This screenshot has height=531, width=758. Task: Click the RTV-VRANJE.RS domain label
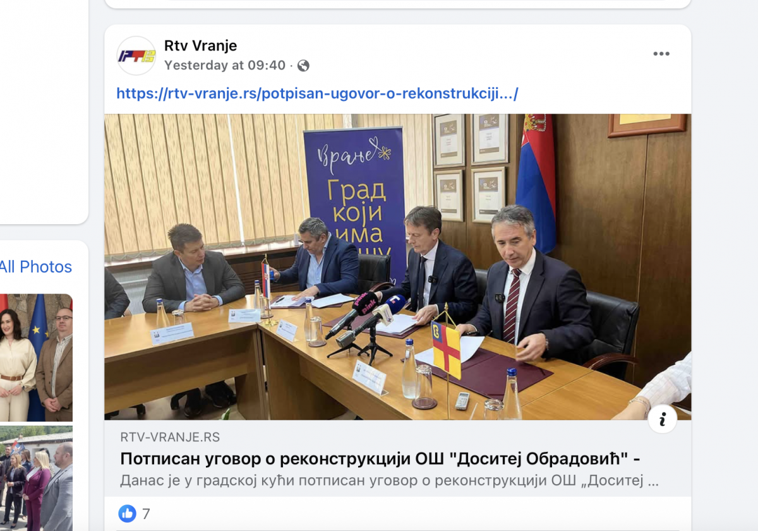point(170,438)
